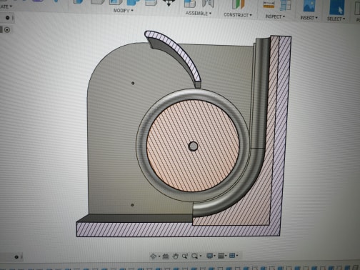360x270 pixels.
Task: Open the INSERT dropdown menu
Action: tap(309, 18)
